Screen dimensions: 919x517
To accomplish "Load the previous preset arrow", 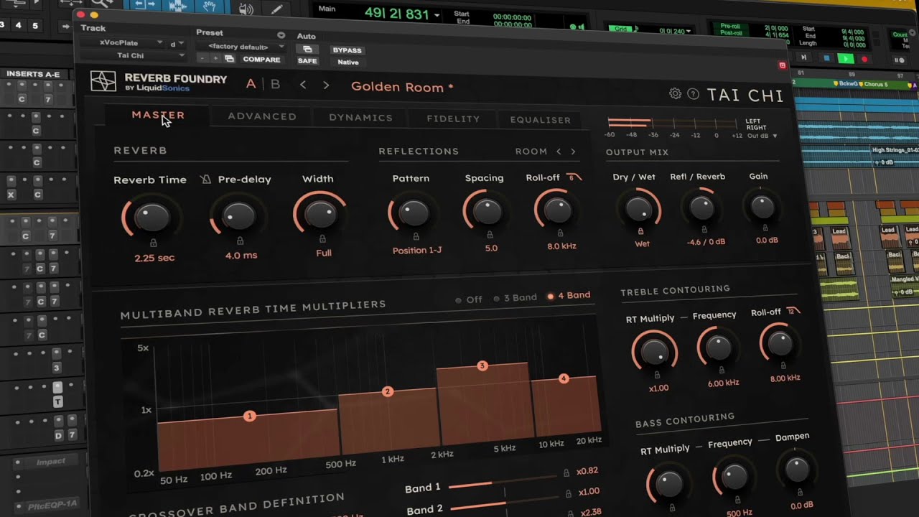I will pyautogui.click(x=303, y=85).
